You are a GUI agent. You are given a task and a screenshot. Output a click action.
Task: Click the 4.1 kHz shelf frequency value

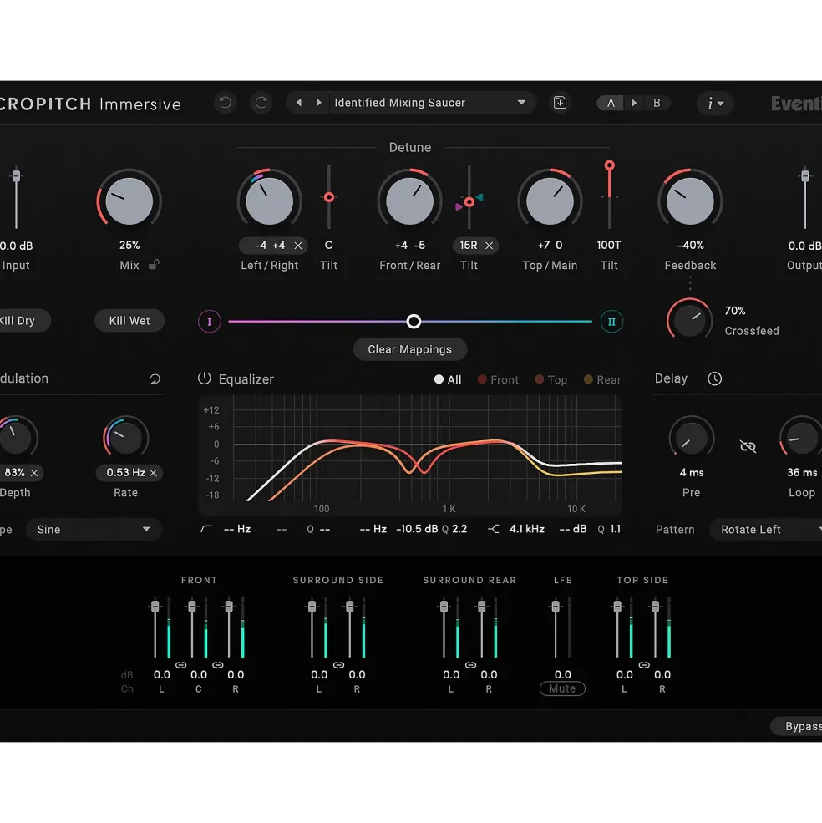(526, 529)
